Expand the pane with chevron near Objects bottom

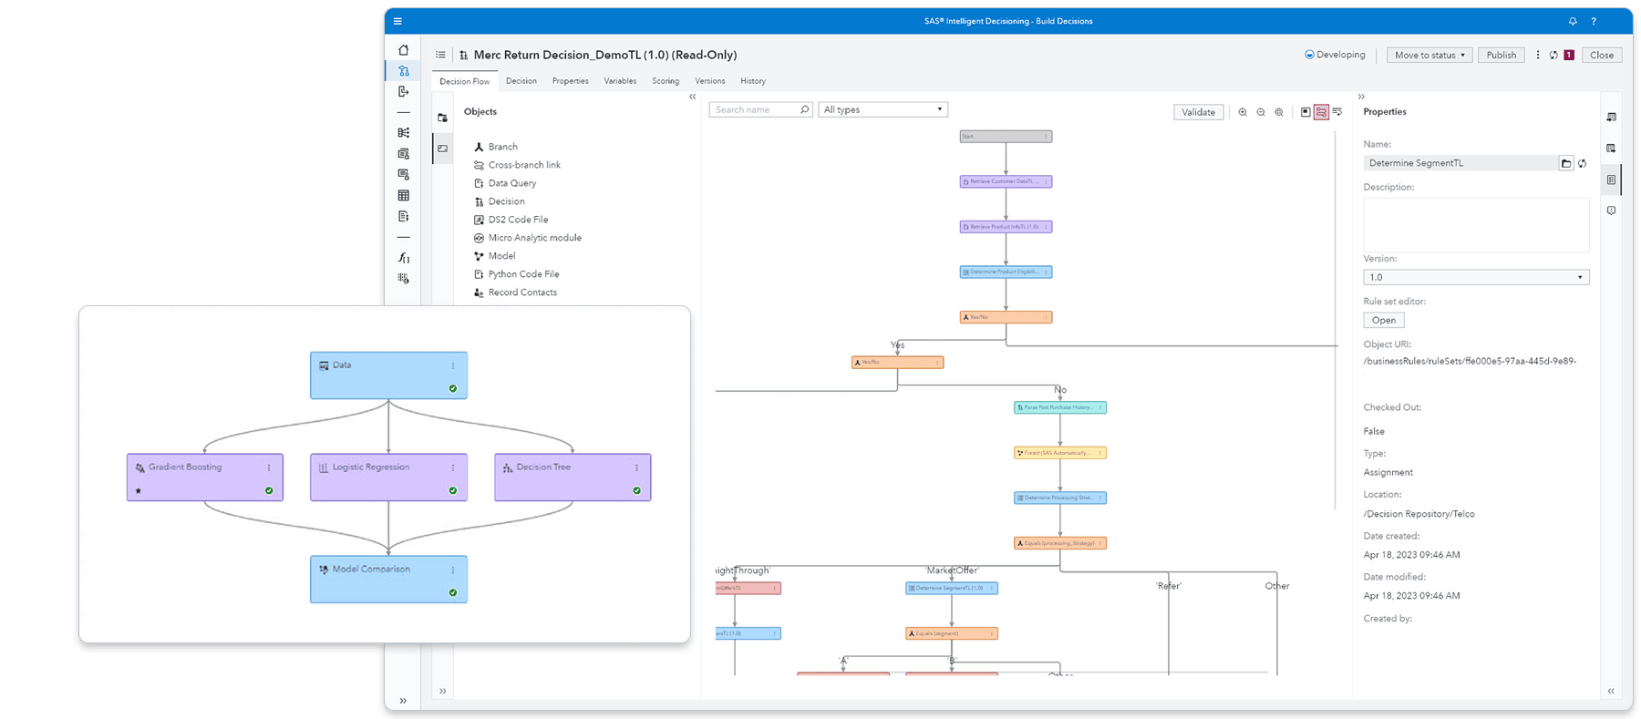point(442,691)
